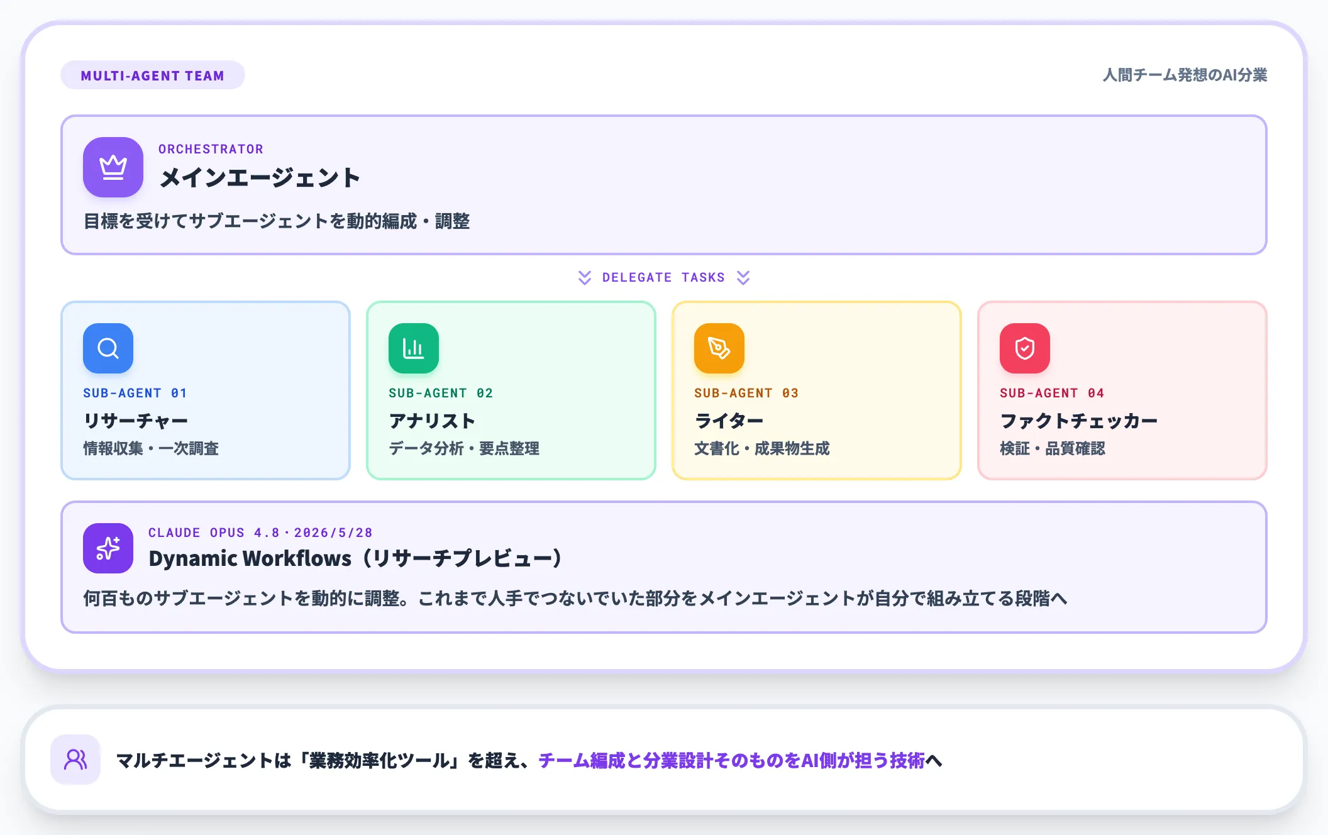Click the MULTI-AGENT TEAM badge

(x=153, y=75)
